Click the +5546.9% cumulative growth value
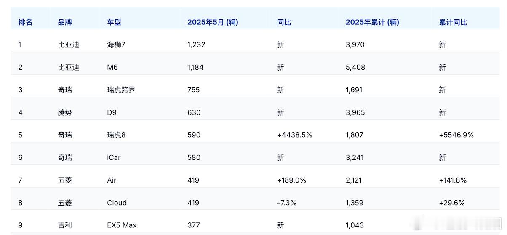 456,135
